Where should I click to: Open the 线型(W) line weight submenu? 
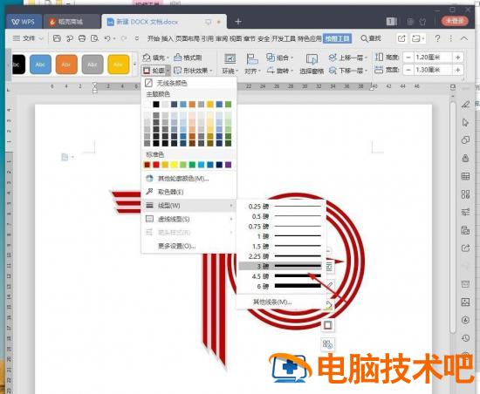[x=189, y=206]
